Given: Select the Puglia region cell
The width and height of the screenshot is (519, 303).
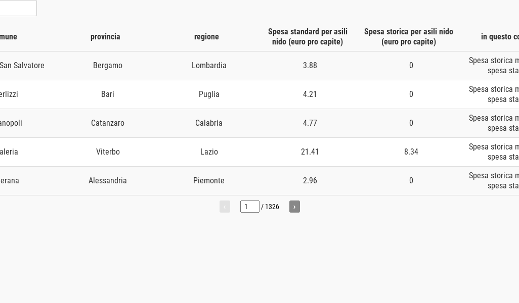Looking at the screenshot, I should point(209,94).
